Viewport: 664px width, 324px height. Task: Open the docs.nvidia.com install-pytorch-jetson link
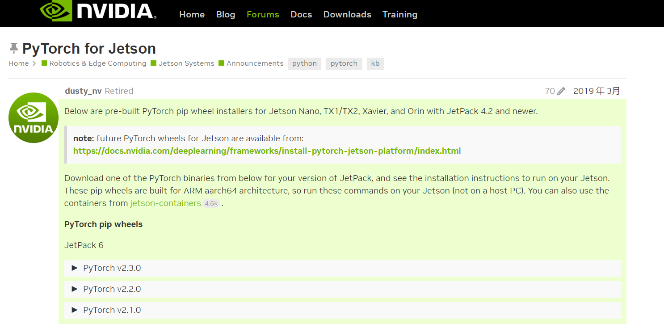click(267, 151)
